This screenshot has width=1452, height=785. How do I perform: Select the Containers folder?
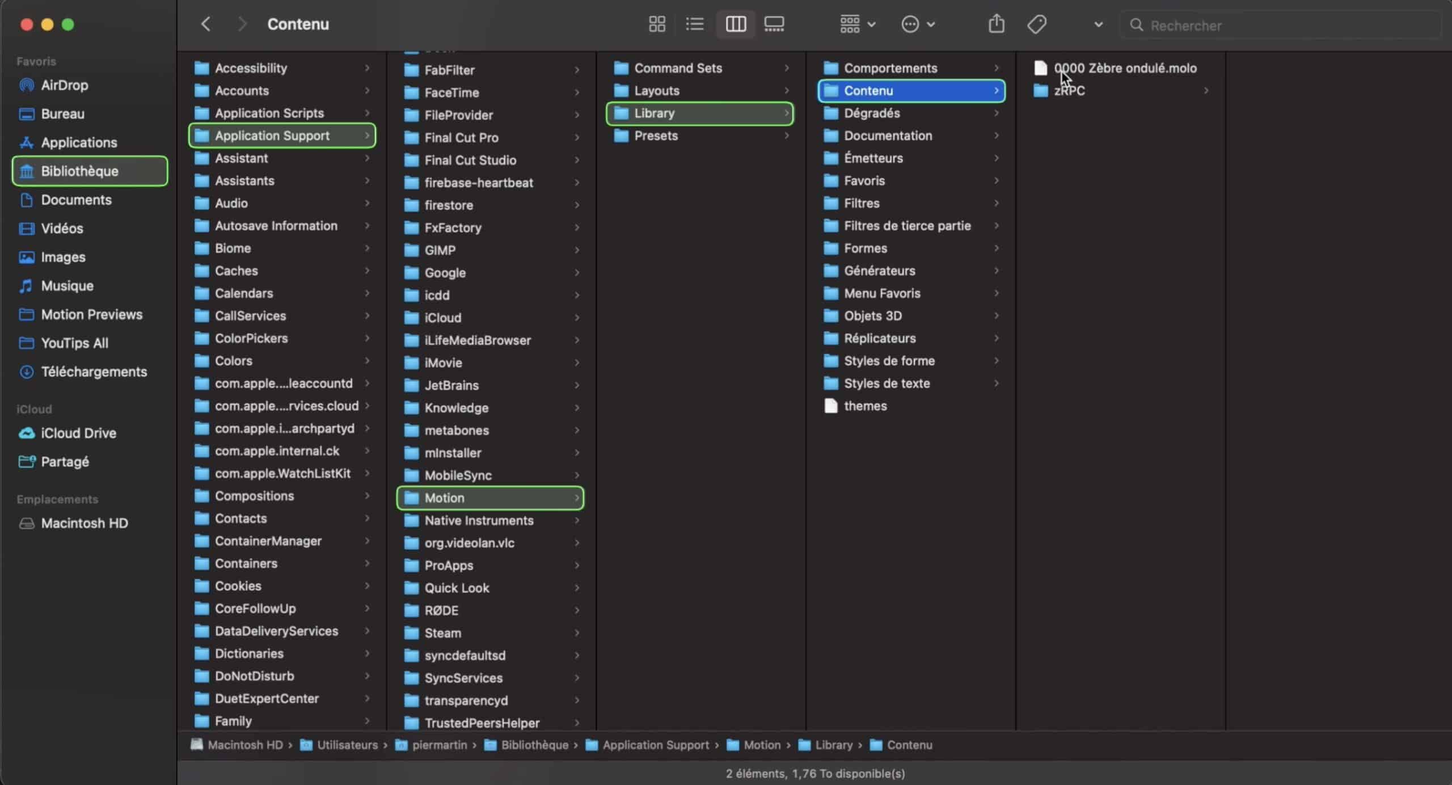(x=282, y=563)
